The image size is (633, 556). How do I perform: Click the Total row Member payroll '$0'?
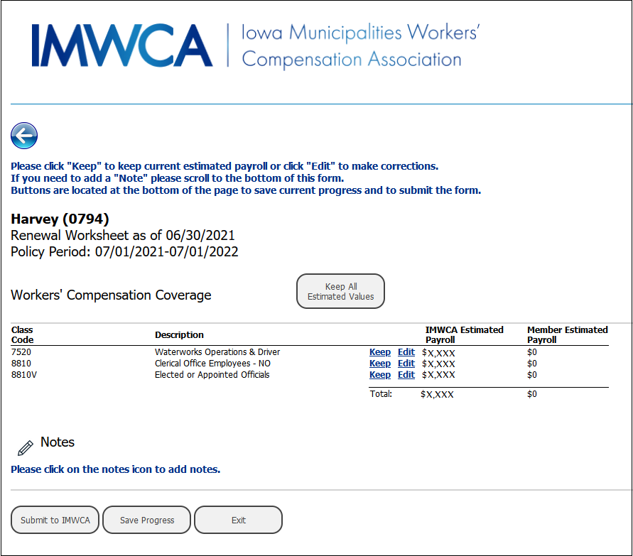point(531,394)
